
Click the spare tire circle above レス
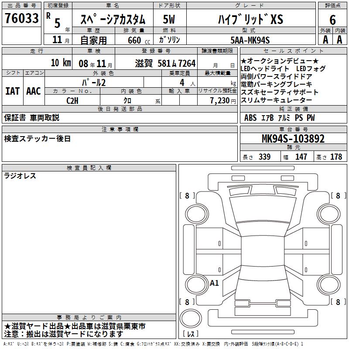(x=191, y=318)
